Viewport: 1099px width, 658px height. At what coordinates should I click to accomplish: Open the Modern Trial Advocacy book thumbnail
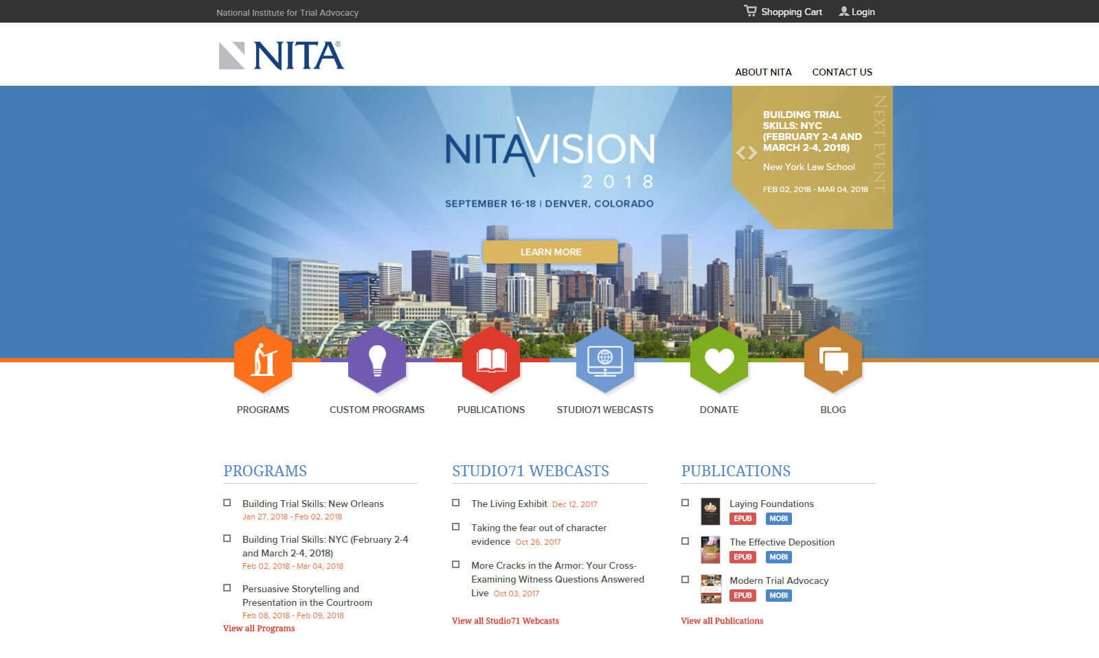click(x=710, y=589)
